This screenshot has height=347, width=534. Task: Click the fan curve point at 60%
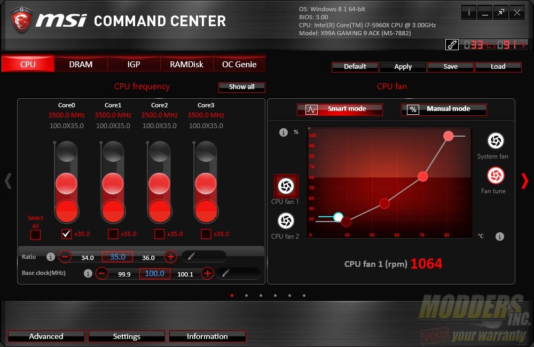tap(422, 176)
